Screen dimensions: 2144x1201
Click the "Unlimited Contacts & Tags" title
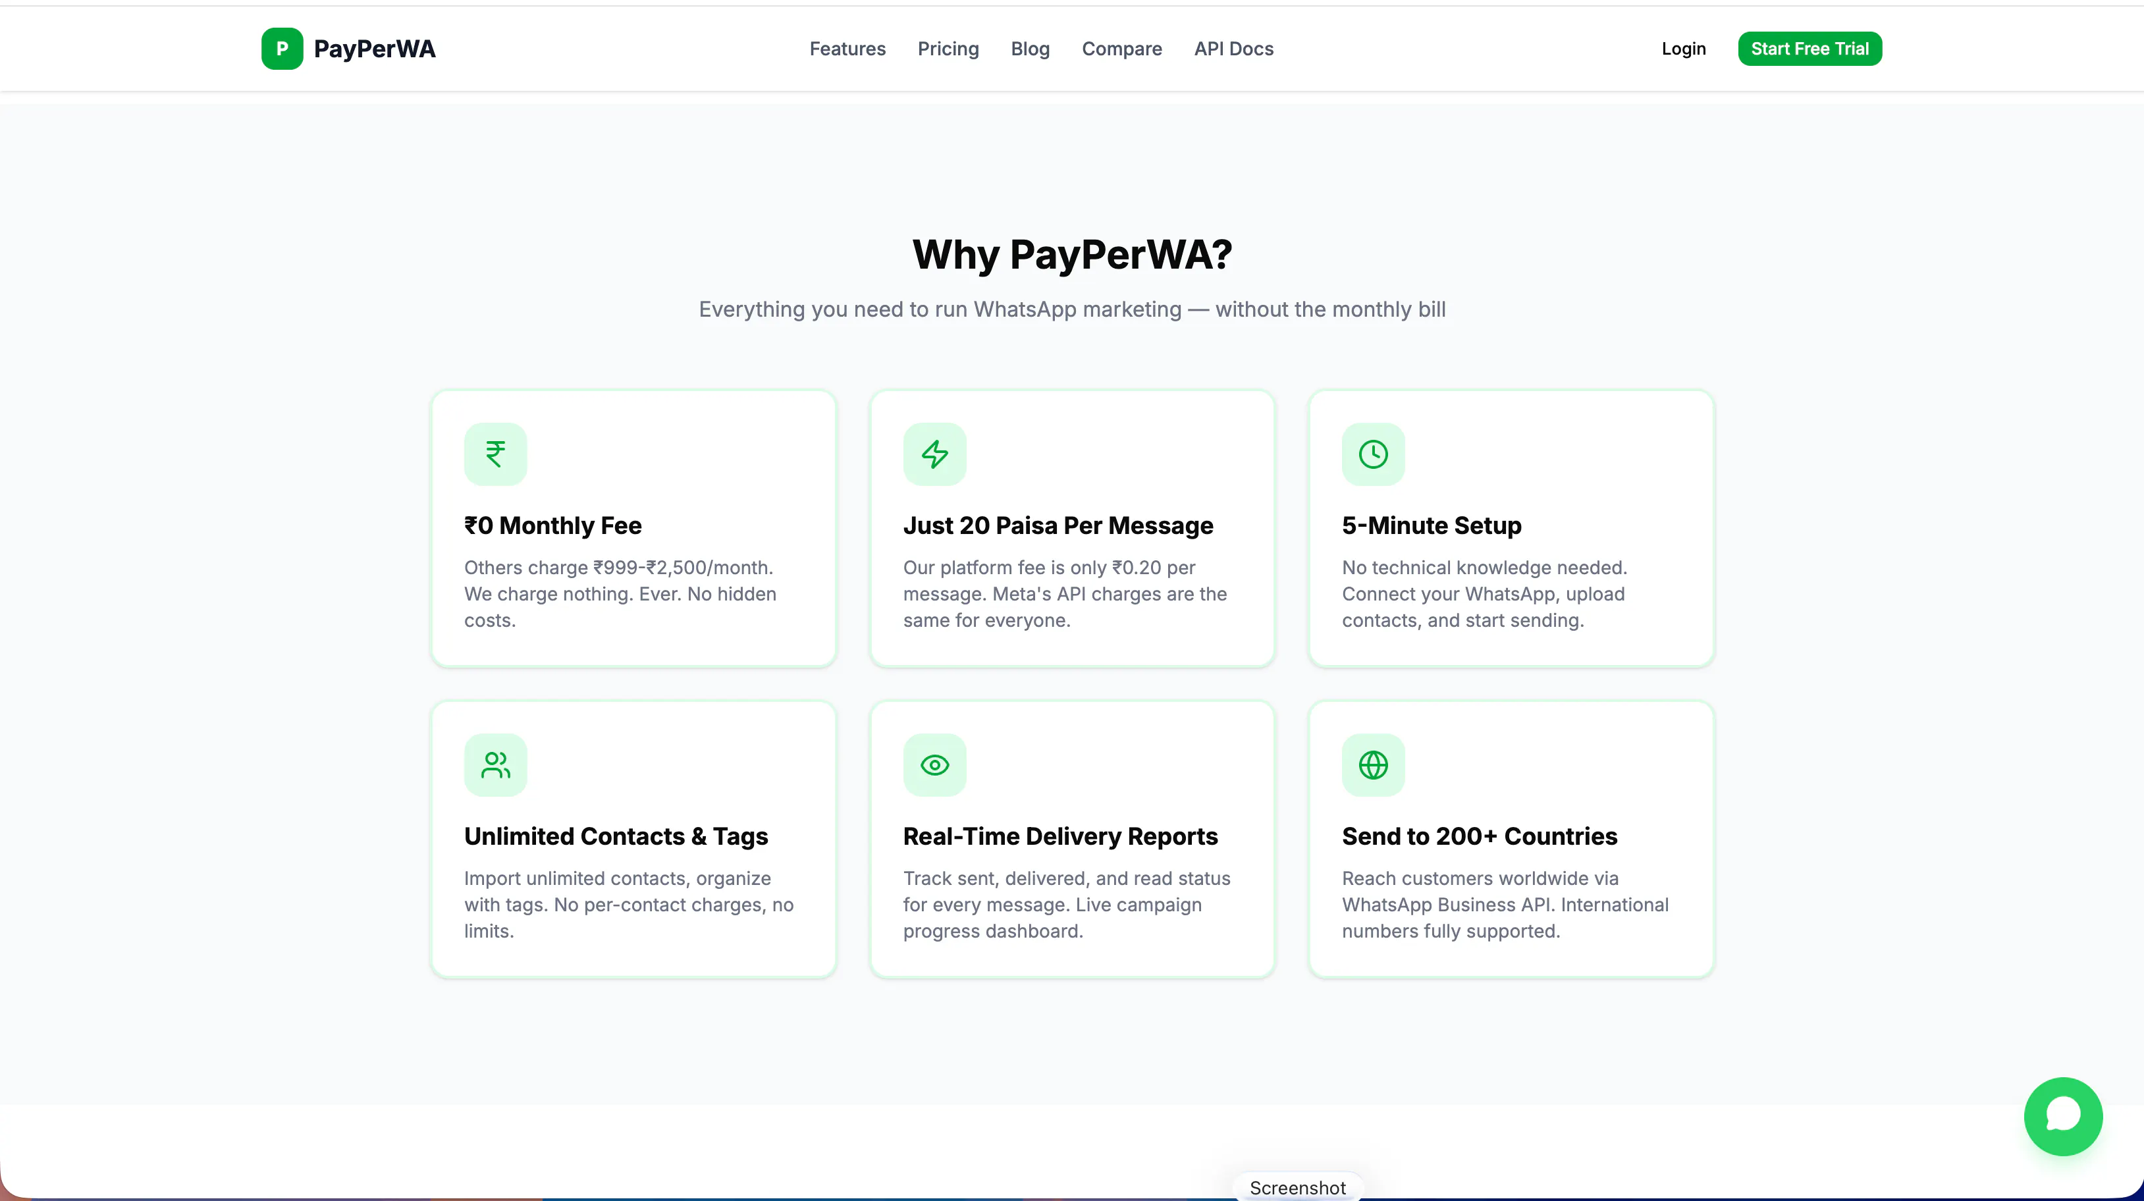[x=616, y=836]
